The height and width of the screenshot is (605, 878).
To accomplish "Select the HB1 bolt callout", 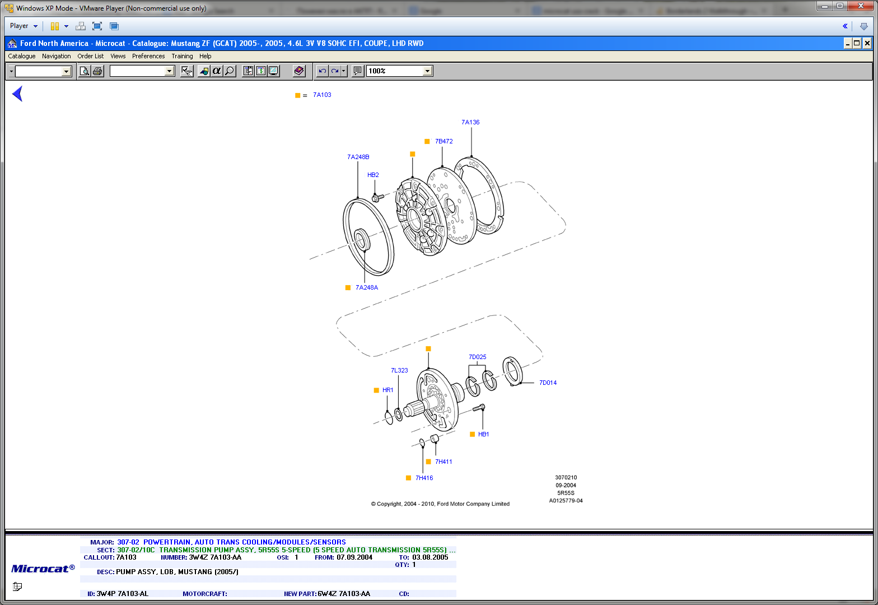I will 484,434.
